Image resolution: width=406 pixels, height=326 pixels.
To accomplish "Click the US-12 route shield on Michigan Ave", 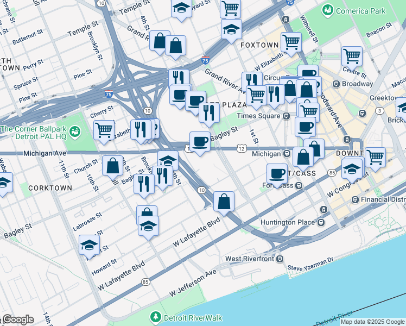I will click(x=241, y=149).
